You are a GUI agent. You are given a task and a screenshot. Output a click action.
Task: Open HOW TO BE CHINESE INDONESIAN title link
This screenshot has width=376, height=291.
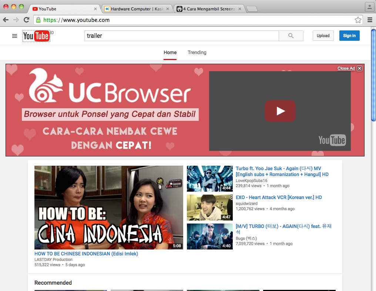pyautogui.click(x=86, y=254)
